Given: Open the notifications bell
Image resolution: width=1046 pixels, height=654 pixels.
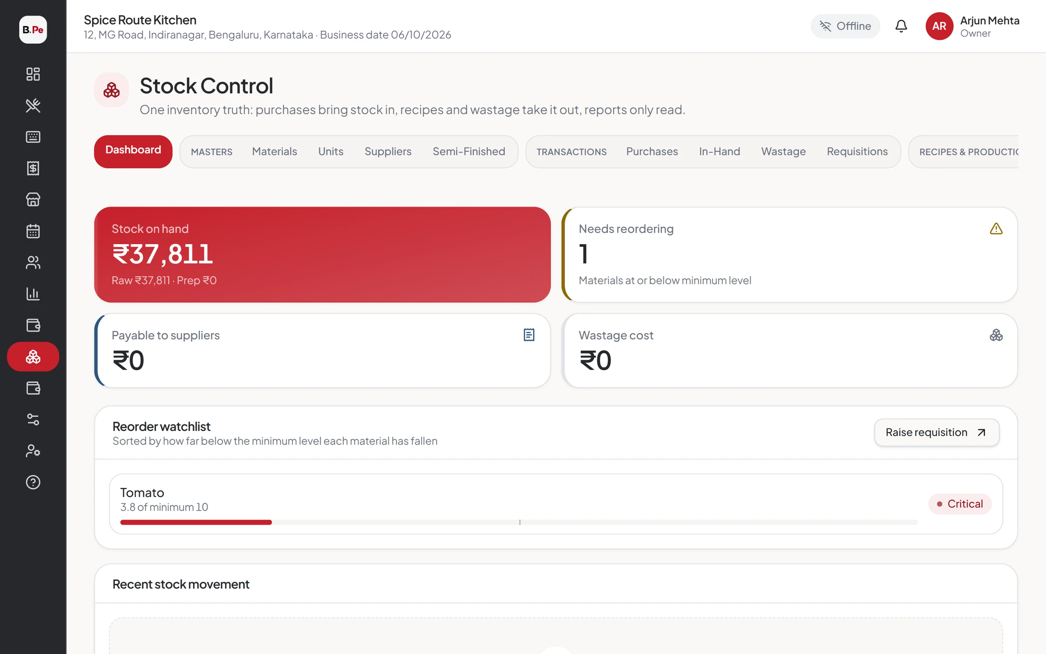Looking at the screenshot, I should tap(901, 26).
